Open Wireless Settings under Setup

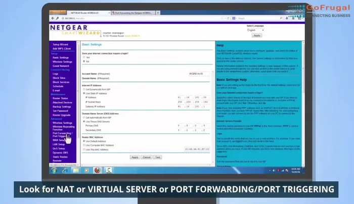62,62
